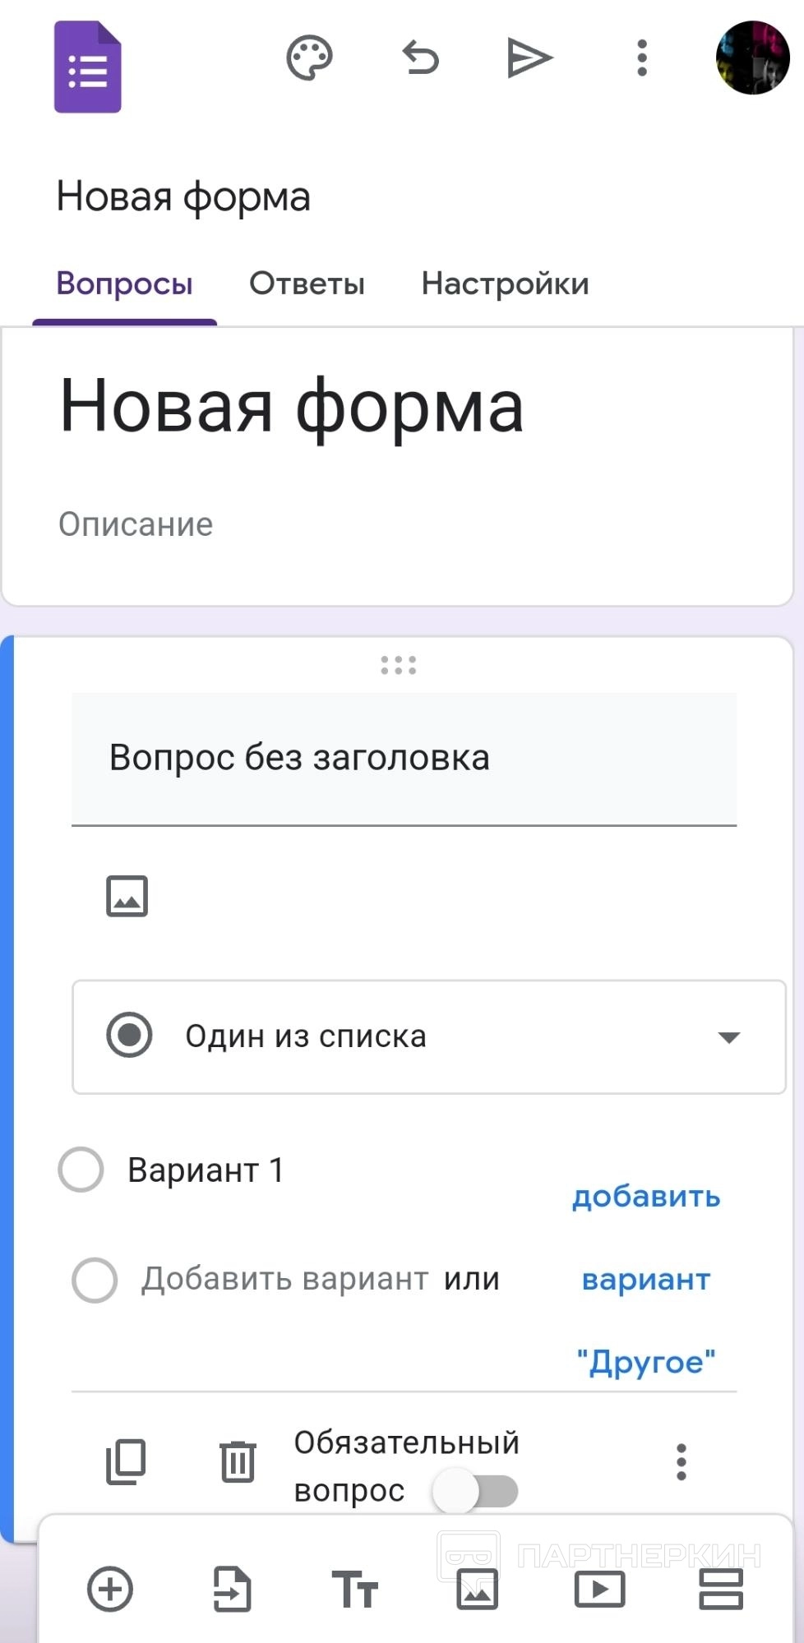Viewport: 804px width, 1643px height.
Task: Open the Один из списка question type dropdown
Action: click(x=429, y=1036)
